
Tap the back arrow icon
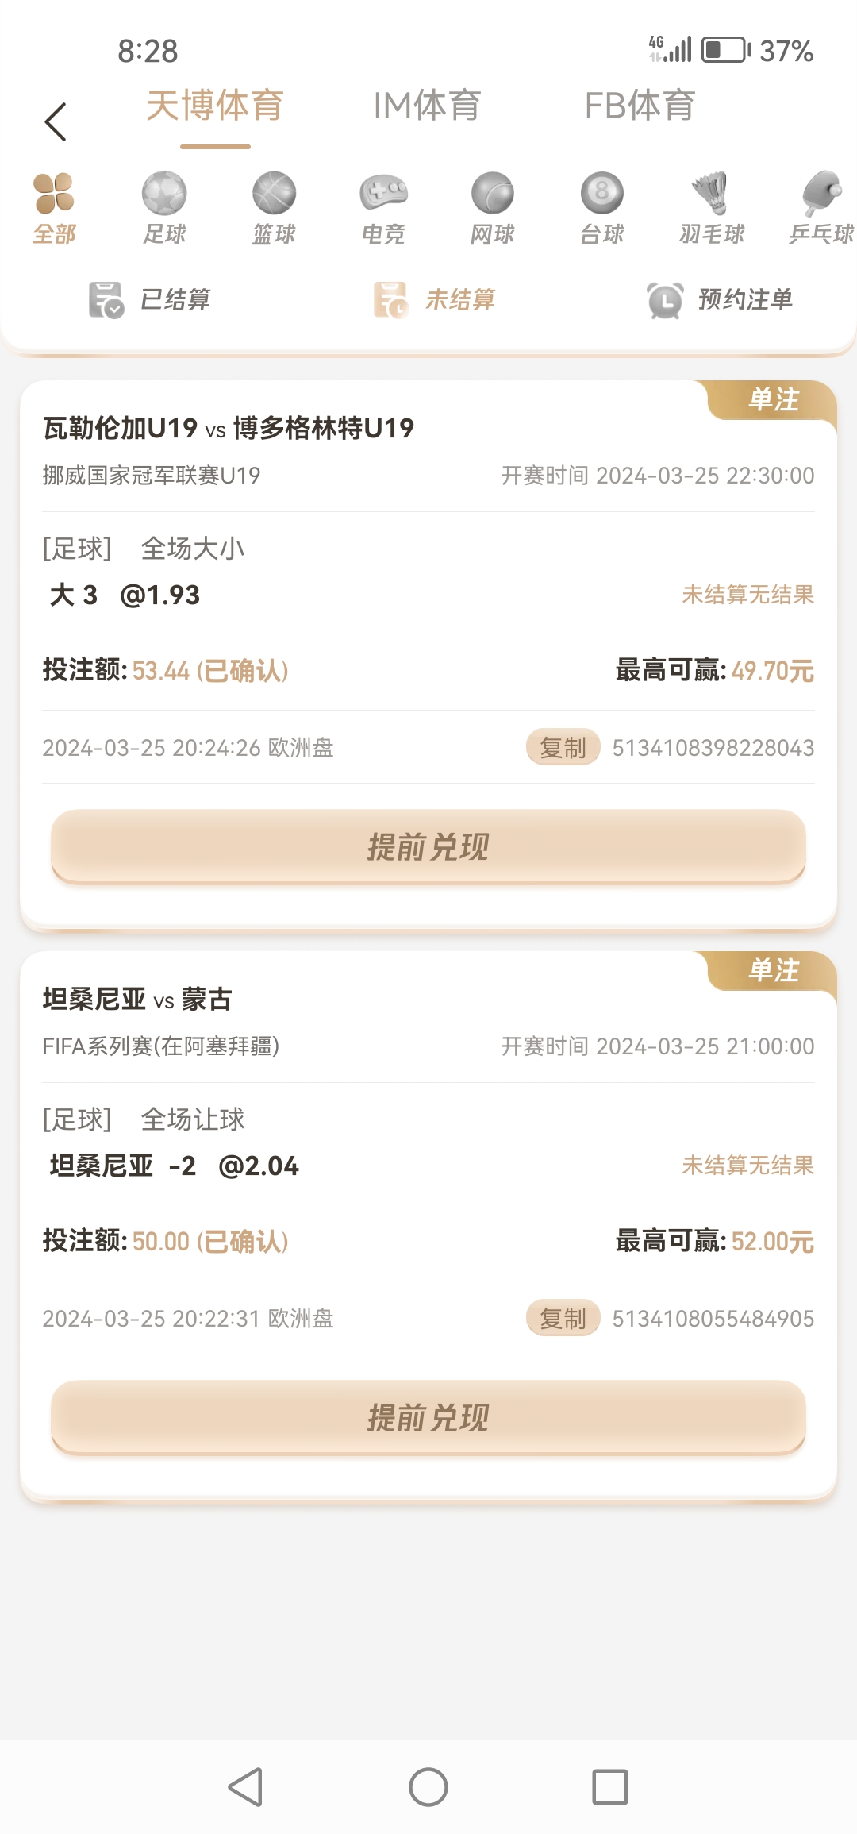pos(56,122)
